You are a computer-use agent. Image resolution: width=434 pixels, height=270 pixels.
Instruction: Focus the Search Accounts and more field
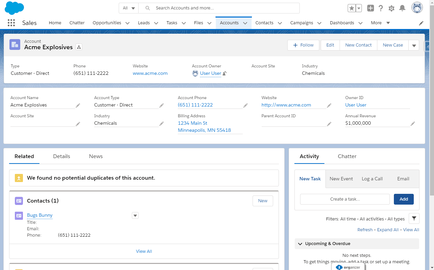click(x=219, y=8)
